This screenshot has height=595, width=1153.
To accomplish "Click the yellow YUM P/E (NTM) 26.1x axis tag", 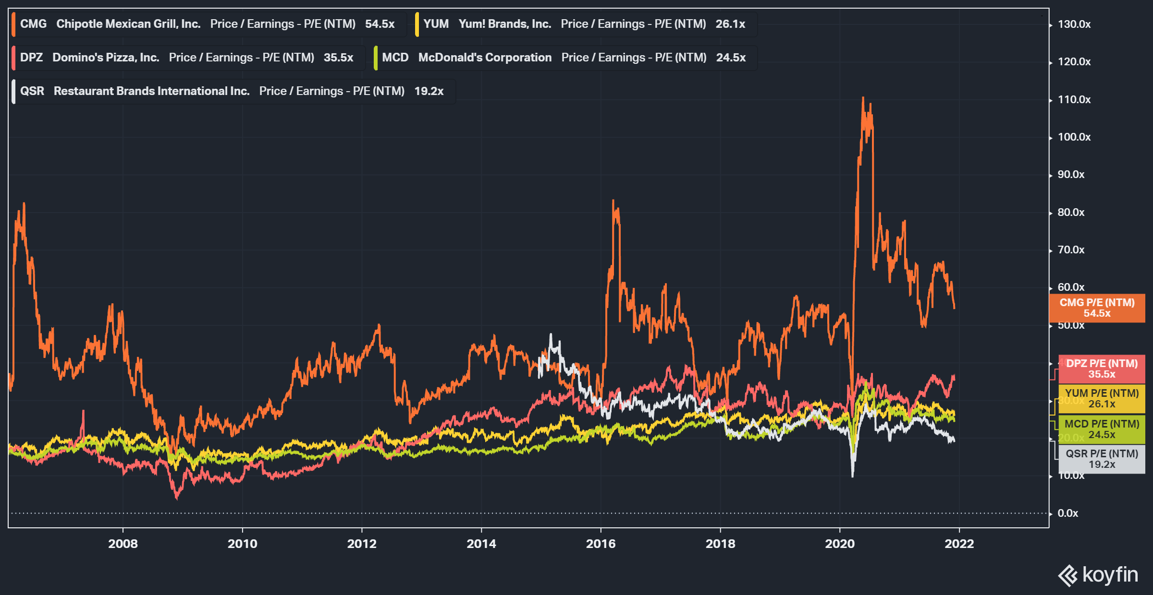I will [1102, 399].
